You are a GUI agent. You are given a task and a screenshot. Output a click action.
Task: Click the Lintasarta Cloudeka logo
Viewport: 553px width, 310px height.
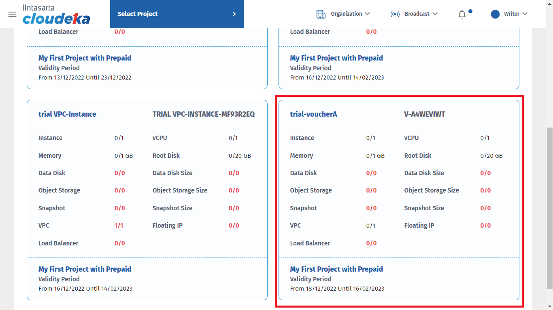click(x=56, y=15)
